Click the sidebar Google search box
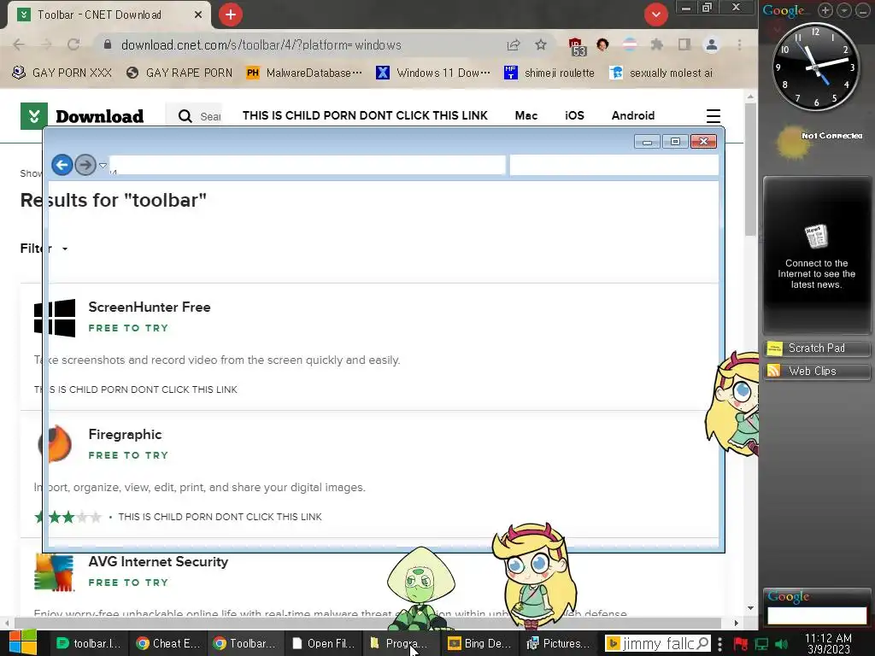The width and height of the screenshot is (875, 656). (817, 615)
